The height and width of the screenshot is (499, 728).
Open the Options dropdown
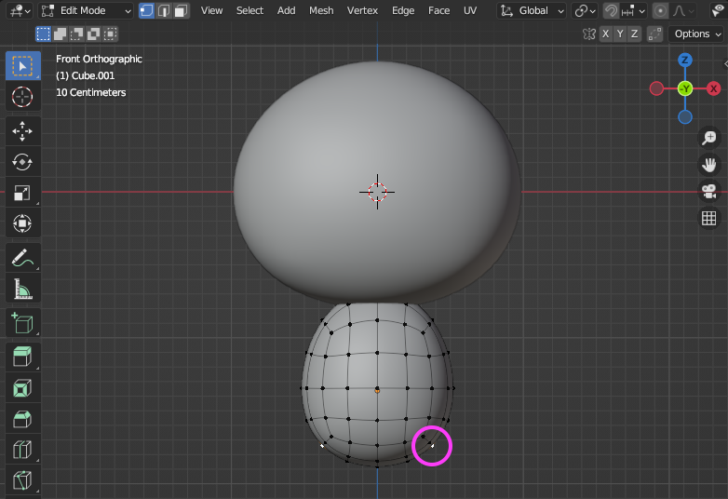point(697,34)
